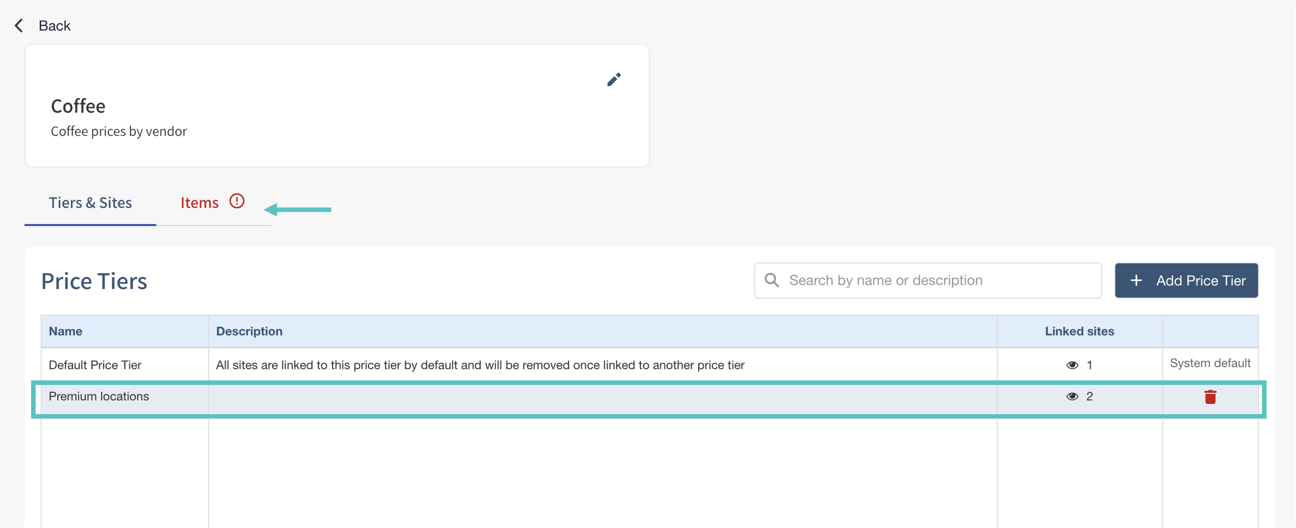Switch to the Tiers & Sites tab

[x=90, y=203]
